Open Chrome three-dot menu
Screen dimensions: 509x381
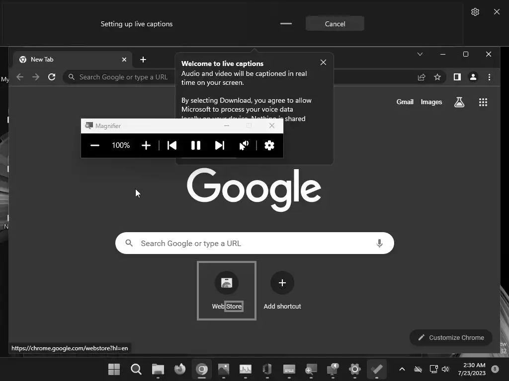tap(489, 77)
